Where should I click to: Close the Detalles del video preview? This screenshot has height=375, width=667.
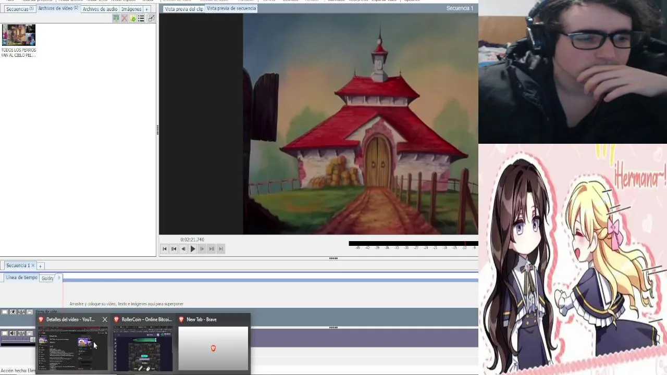(x=105, y=319)
